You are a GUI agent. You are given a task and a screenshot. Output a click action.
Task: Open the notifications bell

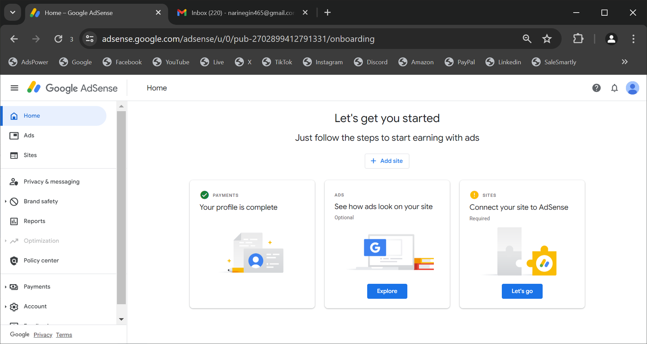(614, 88)
